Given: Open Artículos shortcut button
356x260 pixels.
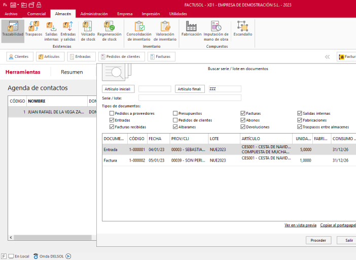Looking at the screenshot, I should [x=50, y=56].
